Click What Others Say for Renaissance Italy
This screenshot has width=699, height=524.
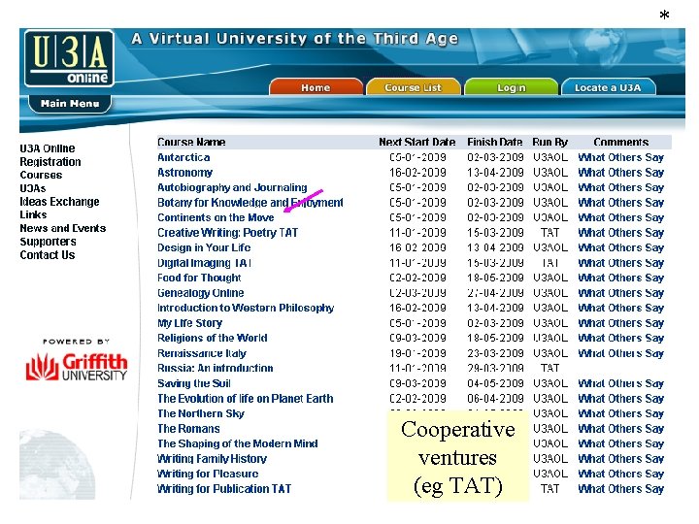point(621,353)
